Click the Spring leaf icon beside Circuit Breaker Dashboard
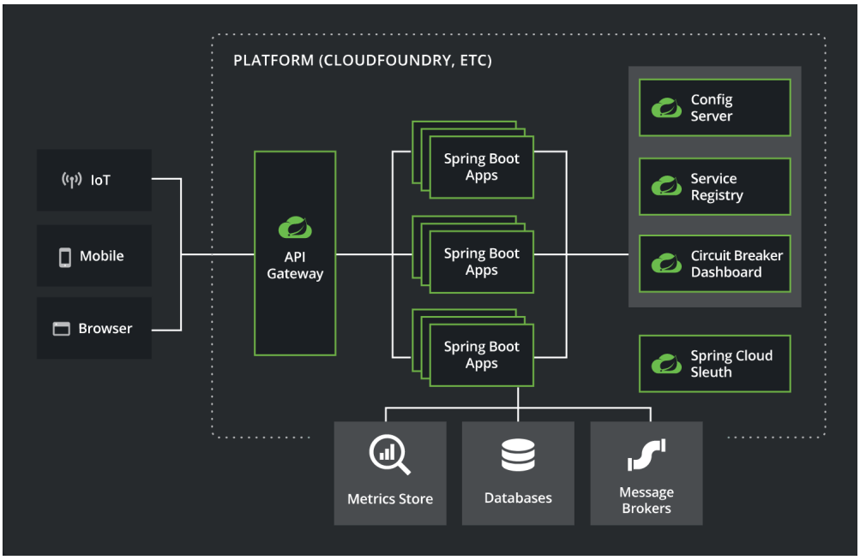 (666, 263)
